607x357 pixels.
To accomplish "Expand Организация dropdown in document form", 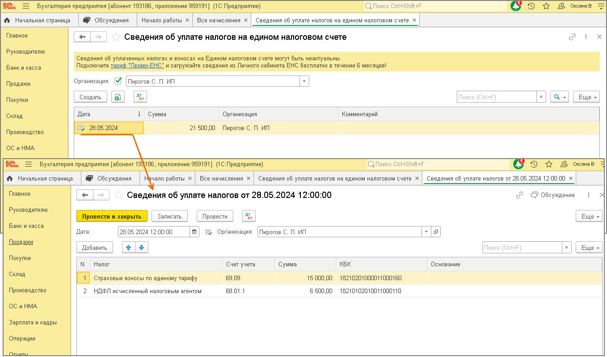I will coord(426,232).
